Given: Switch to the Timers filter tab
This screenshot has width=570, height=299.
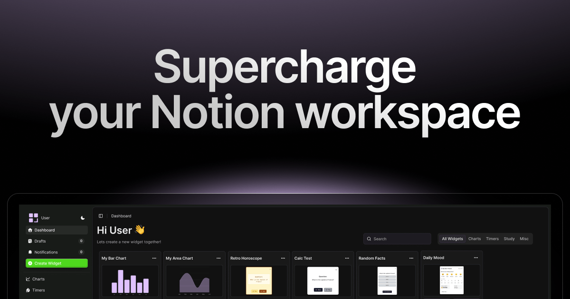Looking at the screenshot, I should click(493, 239).
